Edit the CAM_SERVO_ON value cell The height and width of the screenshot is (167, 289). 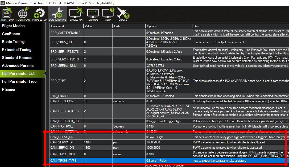[x=98, y=148]
